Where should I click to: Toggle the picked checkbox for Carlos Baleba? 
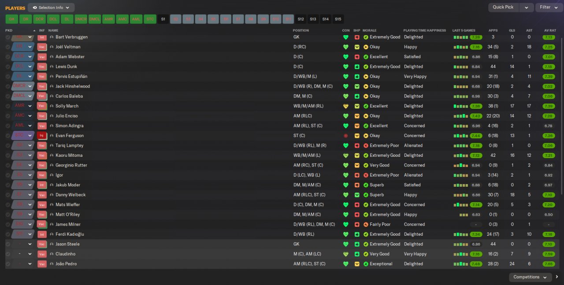click(x=8, y=96)
